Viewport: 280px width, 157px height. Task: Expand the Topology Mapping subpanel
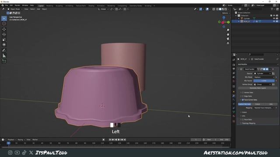coord(248,123)
